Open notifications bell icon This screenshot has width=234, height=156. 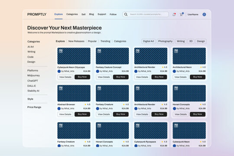(x=174, y=14)
